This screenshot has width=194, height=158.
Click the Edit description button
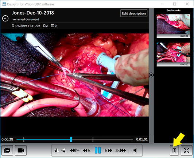click(x=134, y=13)
